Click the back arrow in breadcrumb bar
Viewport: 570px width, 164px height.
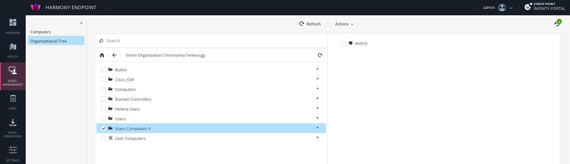[x=114, y=55]
